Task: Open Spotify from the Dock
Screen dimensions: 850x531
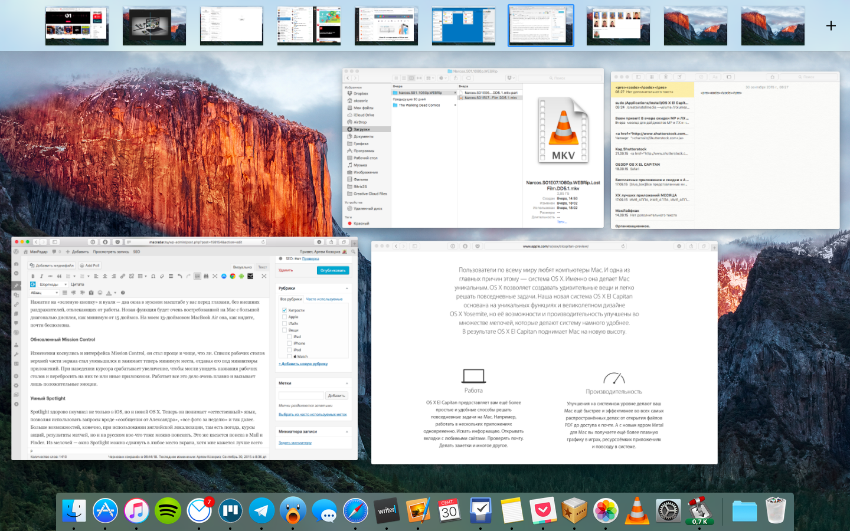Action: 168,510
